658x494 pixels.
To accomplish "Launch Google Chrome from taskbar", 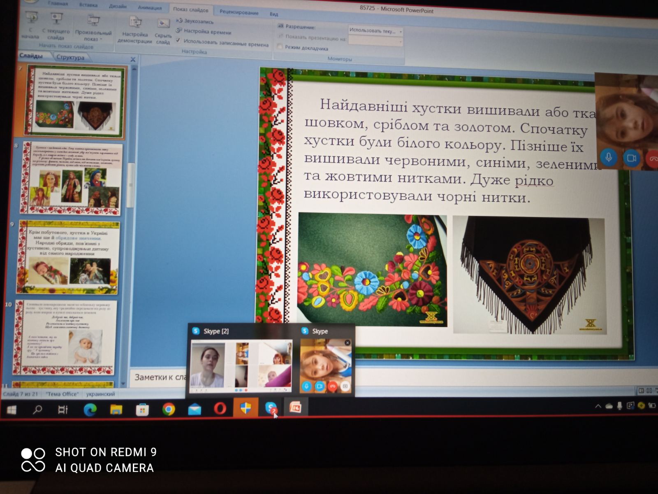I will 168,409.
